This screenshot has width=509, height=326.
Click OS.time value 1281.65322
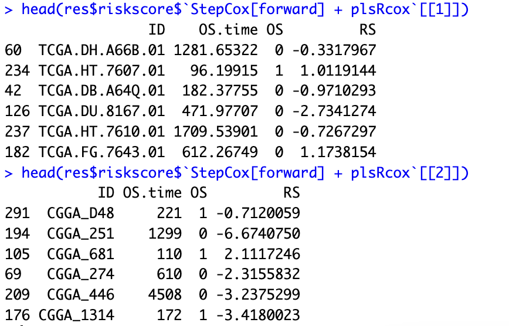pos(216,50)
